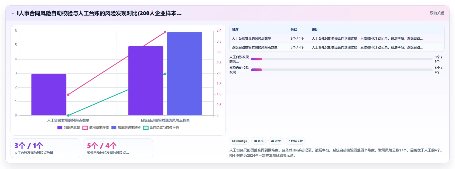Click x-axis label 人工台账发现的风险点数量
The height and width of the screenshot is (169, 455).
click(x=68, y=120)
